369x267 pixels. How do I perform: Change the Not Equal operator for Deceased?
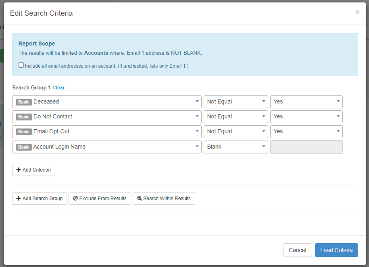tap(236, 102)
